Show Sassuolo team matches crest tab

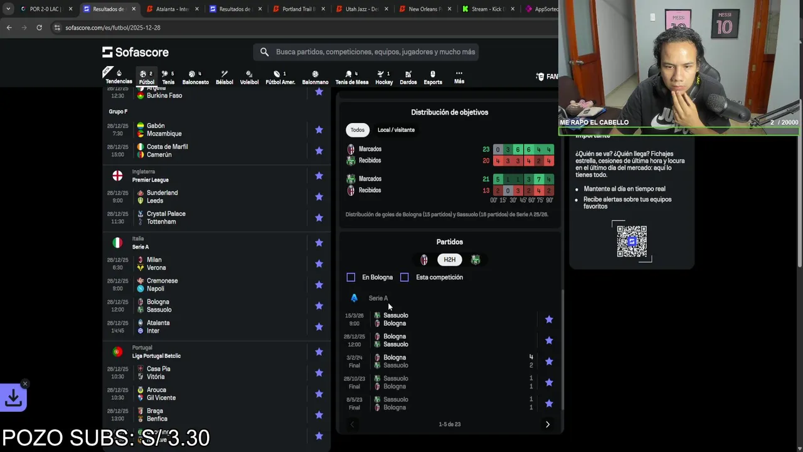tap(476, 259)
